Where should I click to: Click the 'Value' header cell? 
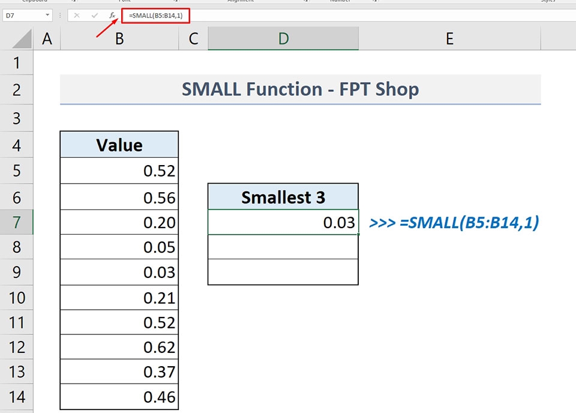click(119, 145)
